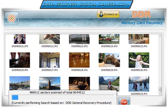Select the ornate window photo GNDR00127.JPG
The image size is (168, 108).
point(50,60)
